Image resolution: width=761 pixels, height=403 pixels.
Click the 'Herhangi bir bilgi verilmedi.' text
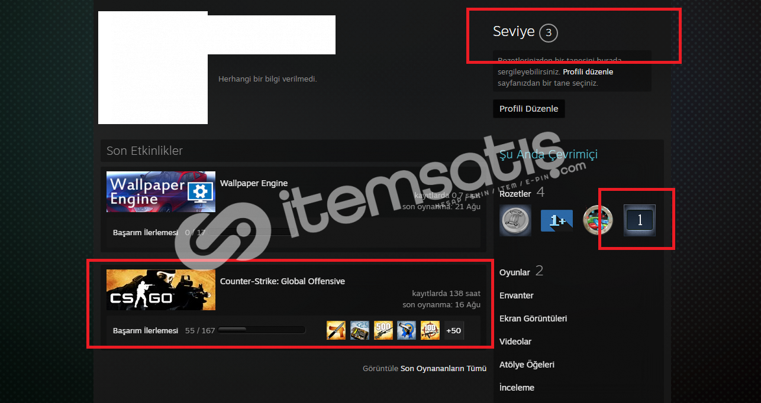coord(267,79)
